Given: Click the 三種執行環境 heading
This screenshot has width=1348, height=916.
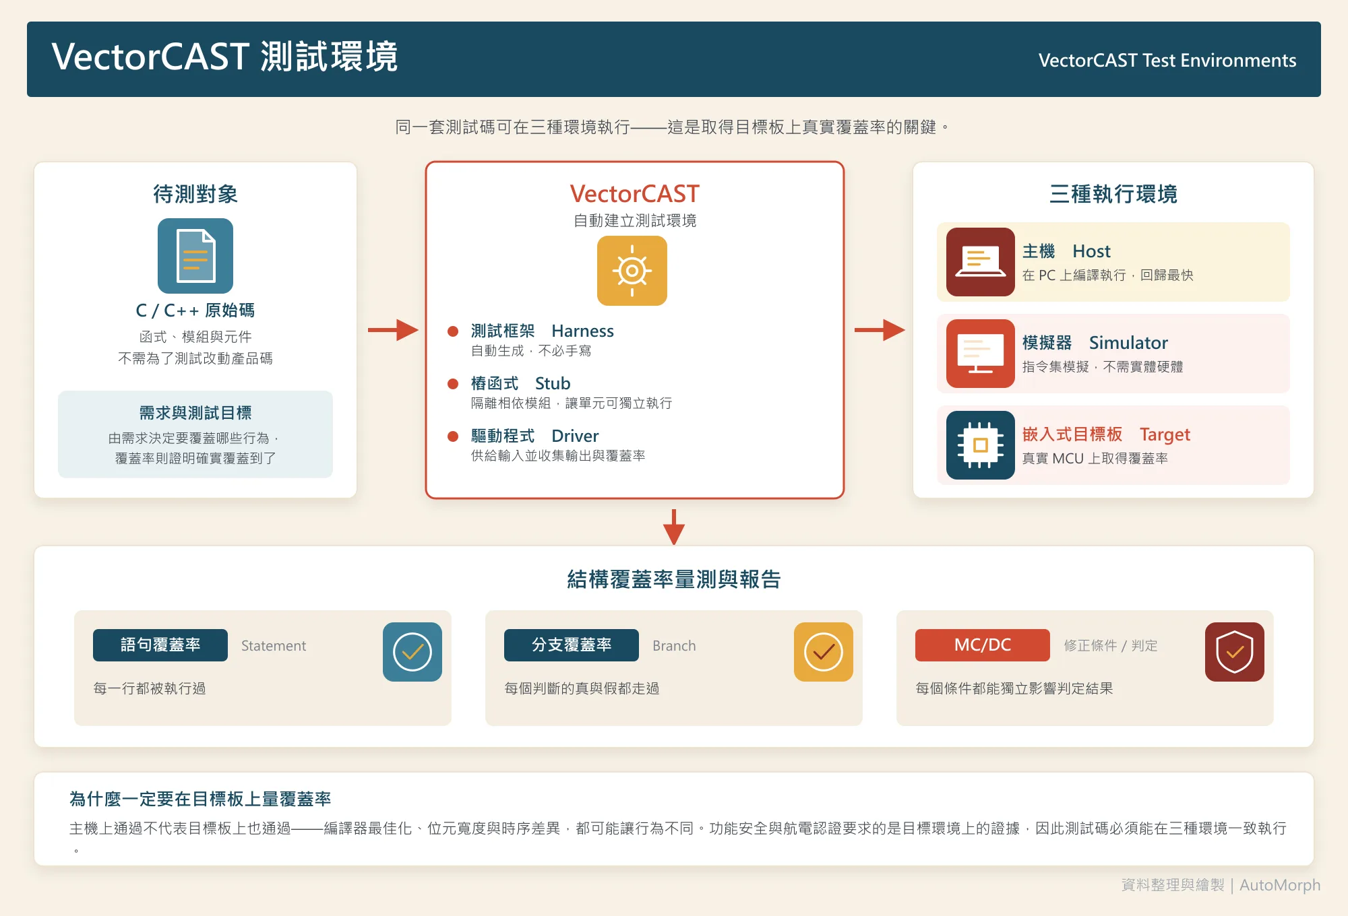Looking at the screenshot, I should tap(1113, 194).
